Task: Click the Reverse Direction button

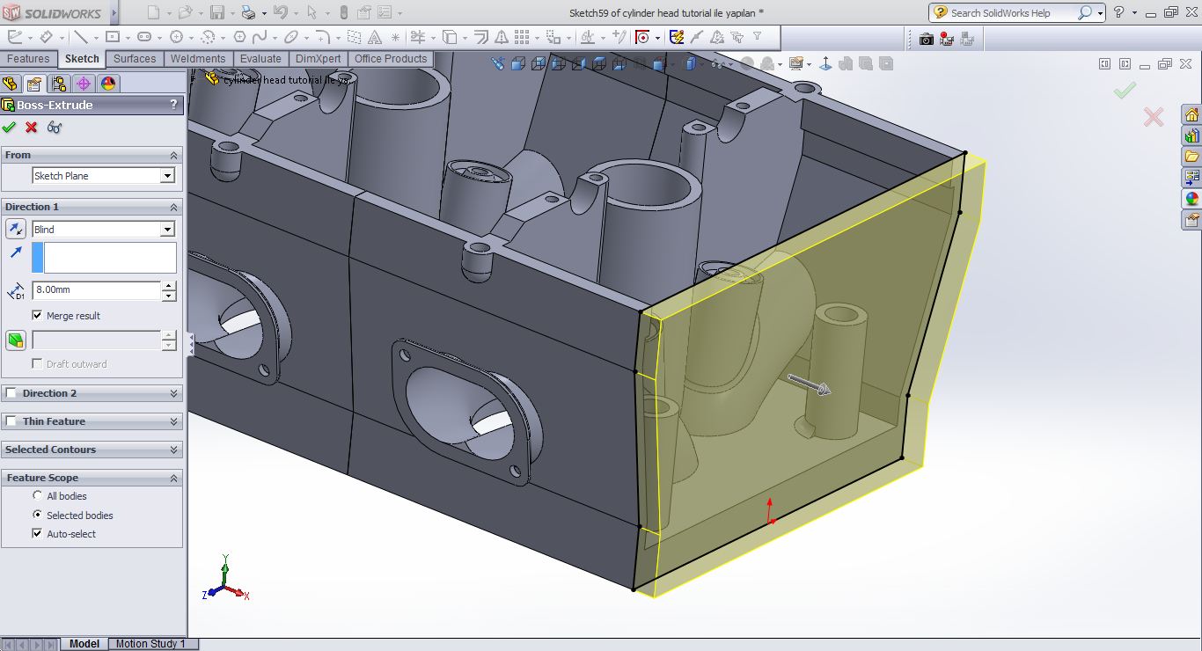Action: point(16,230)
